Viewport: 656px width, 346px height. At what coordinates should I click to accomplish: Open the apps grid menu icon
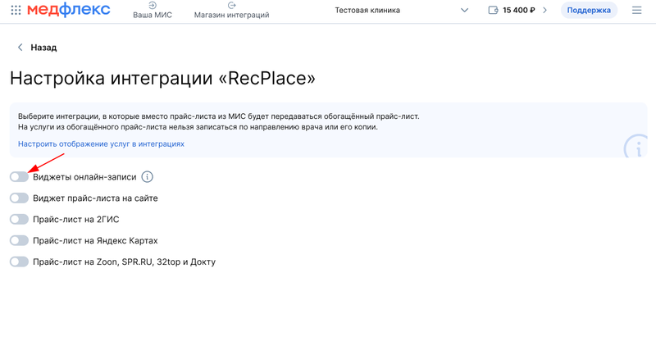click(16, 10)
